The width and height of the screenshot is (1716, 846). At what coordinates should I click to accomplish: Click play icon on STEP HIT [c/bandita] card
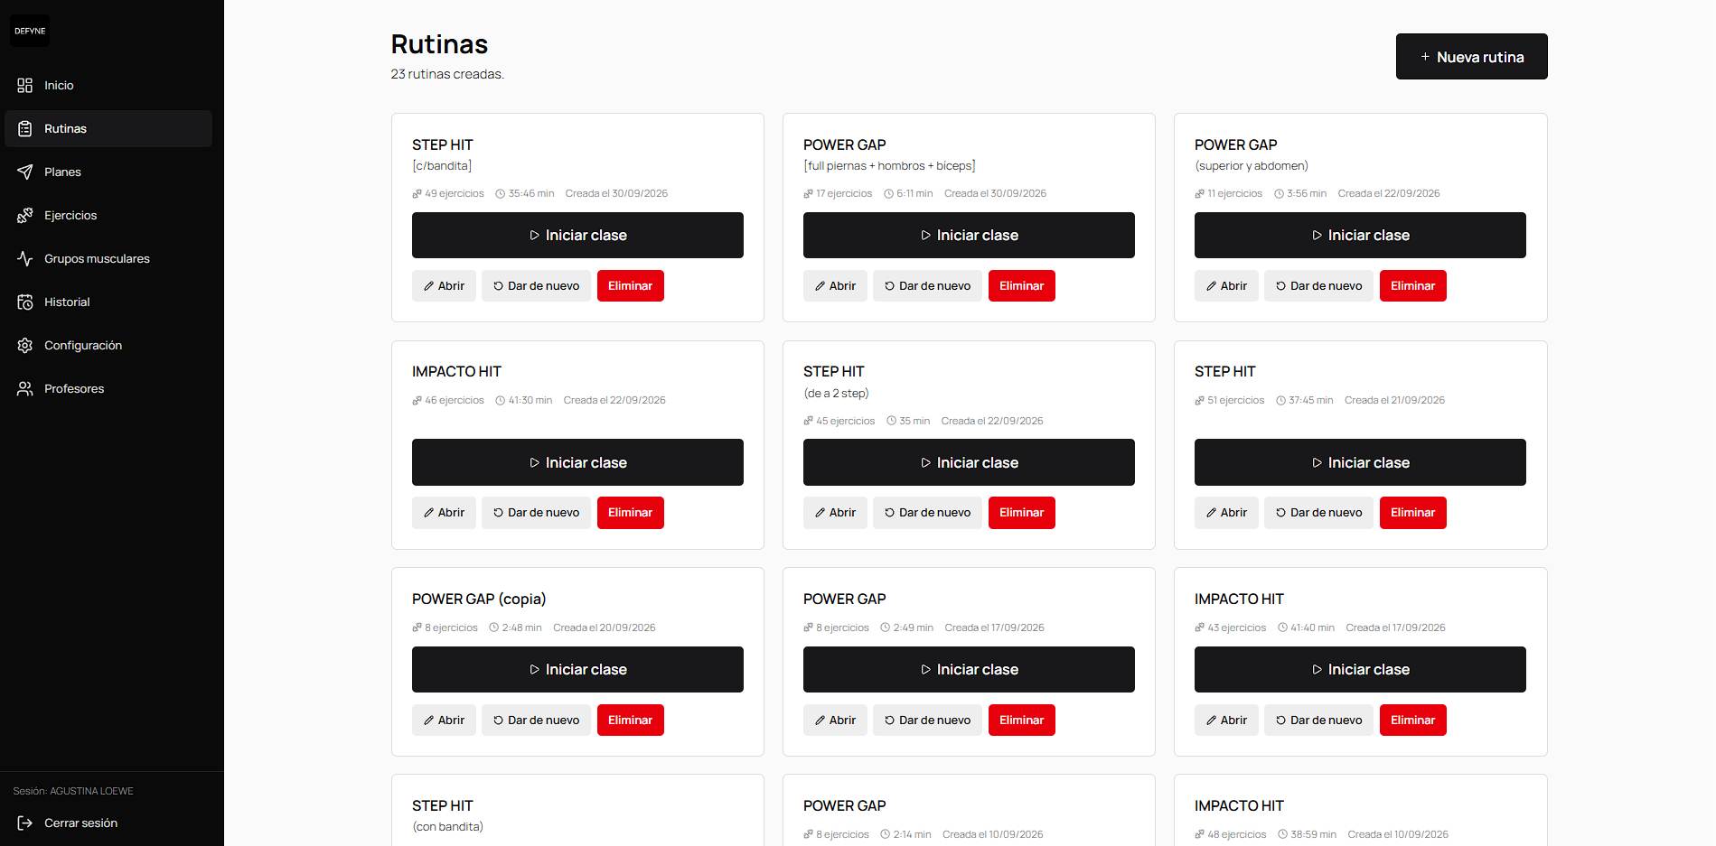pyautogui.click(x=534, y=236)
